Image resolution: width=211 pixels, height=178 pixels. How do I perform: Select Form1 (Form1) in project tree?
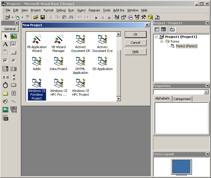(x=187, y=46)
